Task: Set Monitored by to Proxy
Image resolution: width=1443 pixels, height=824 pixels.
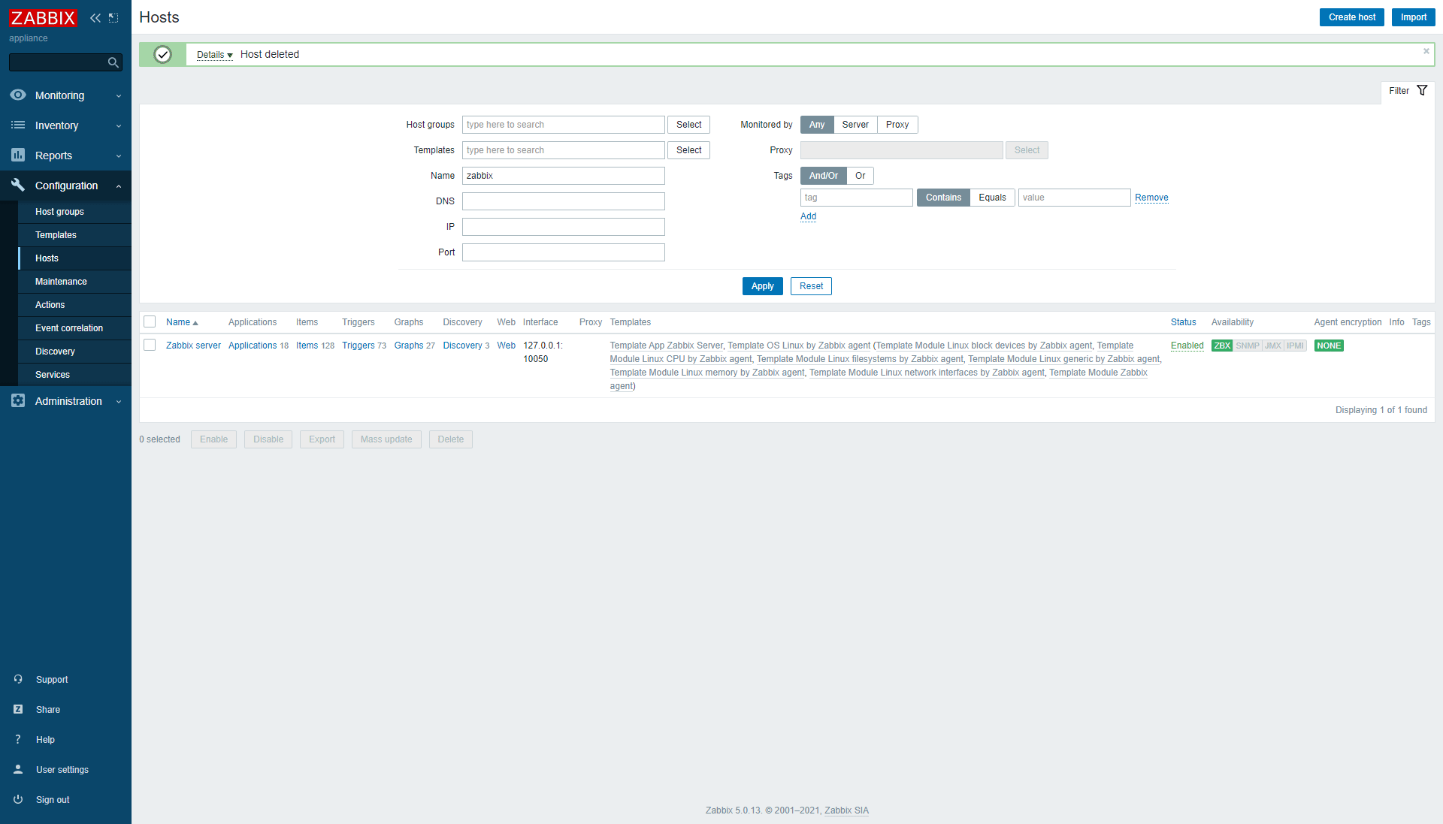Action: (897, 125)
